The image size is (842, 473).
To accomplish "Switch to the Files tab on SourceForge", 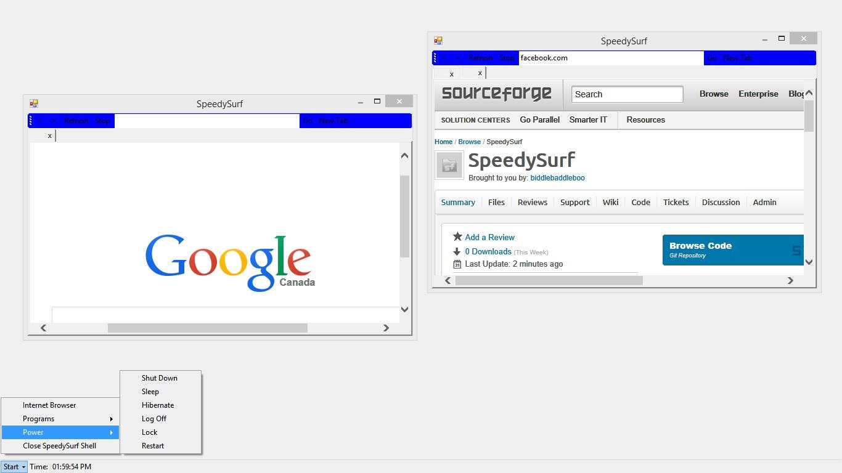I will [x=496, y=202].
